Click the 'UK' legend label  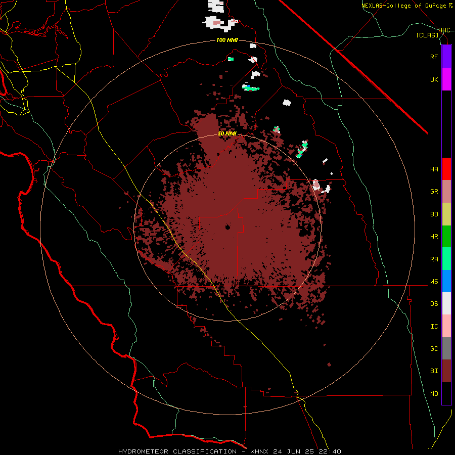(434, 79)
